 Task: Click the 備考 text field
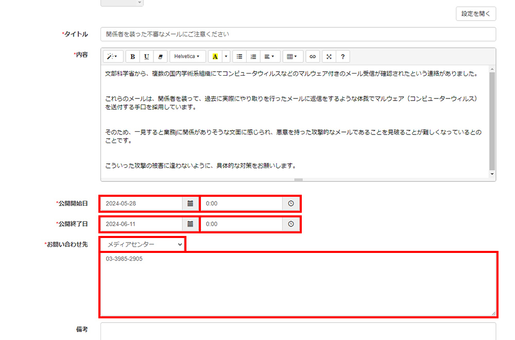(298, 331)
